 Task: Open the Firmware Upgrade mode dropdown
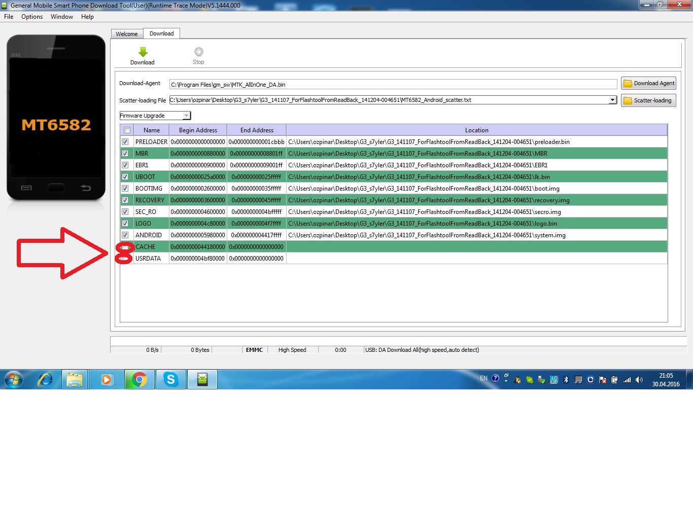pos(186,116)
